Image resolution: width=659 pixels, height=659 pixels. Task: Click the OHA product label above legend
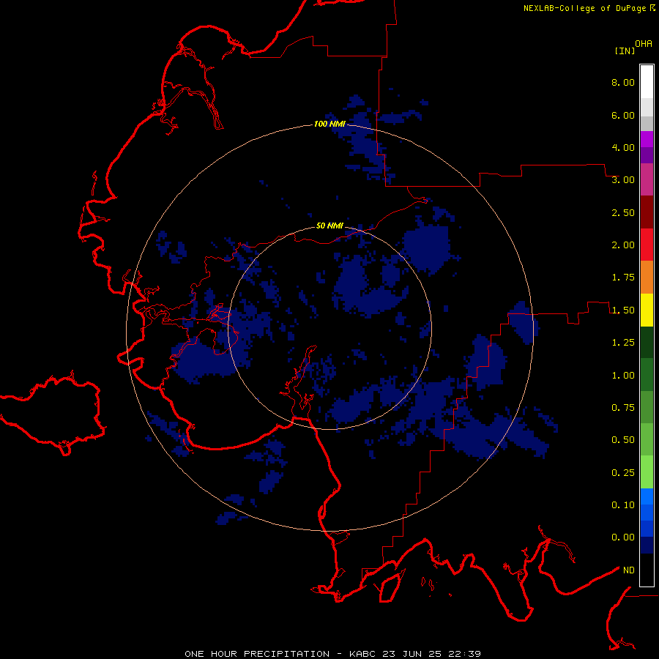coord(644,44)
